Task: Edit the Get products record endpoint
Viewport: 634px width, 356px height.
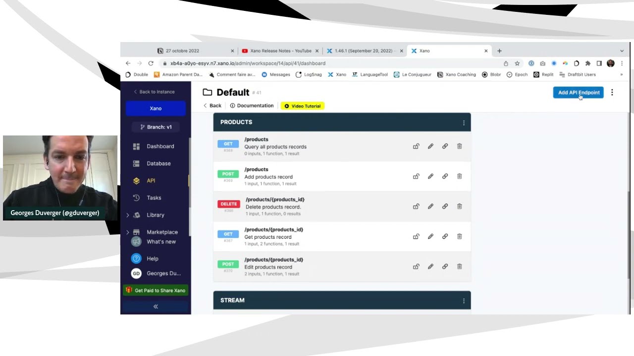Action: (430, 236)
